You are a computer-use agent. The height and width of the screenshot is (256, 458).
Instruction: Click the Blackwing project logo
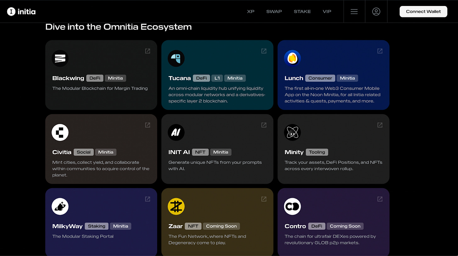pyautogui.click(x=60, y=58)
